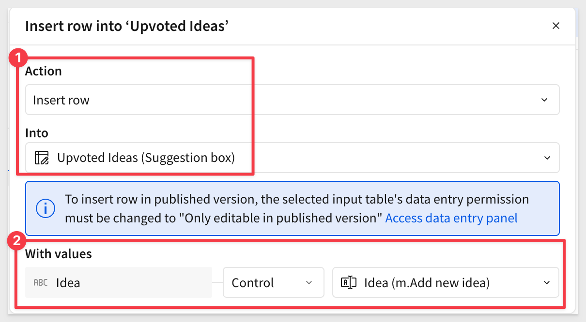Click the text input control icon

coord(349,283)
